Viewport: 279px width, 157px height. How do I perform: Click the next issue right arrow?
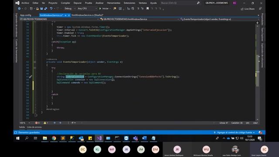(60, 123)
